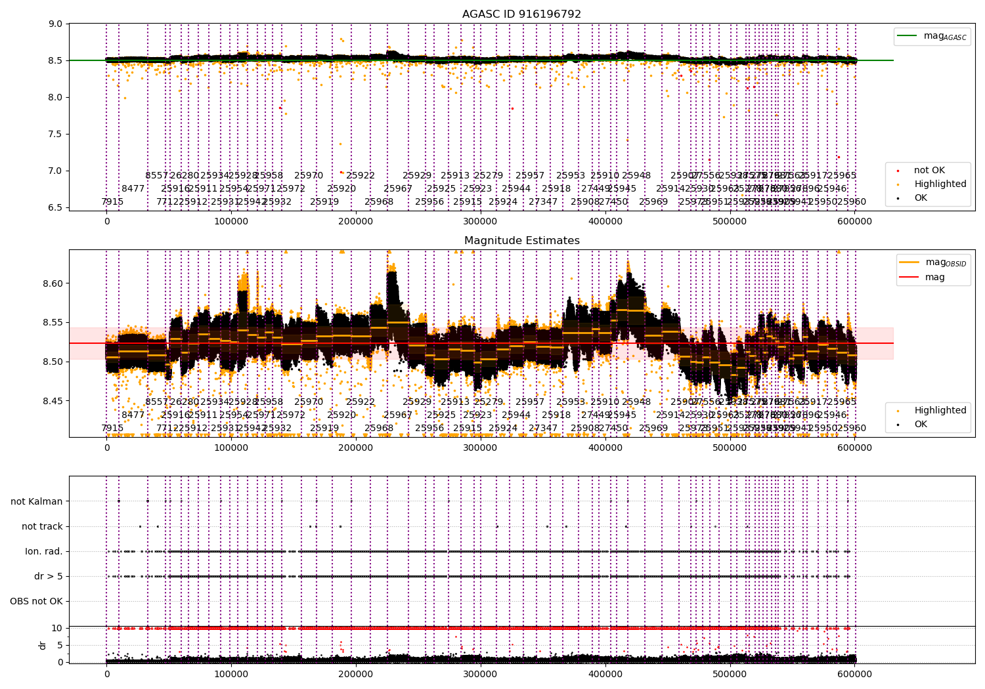Screen dimensions: 985x689
Task: Click obsid label "25948" in middle plot
Action: click(636, 402)
